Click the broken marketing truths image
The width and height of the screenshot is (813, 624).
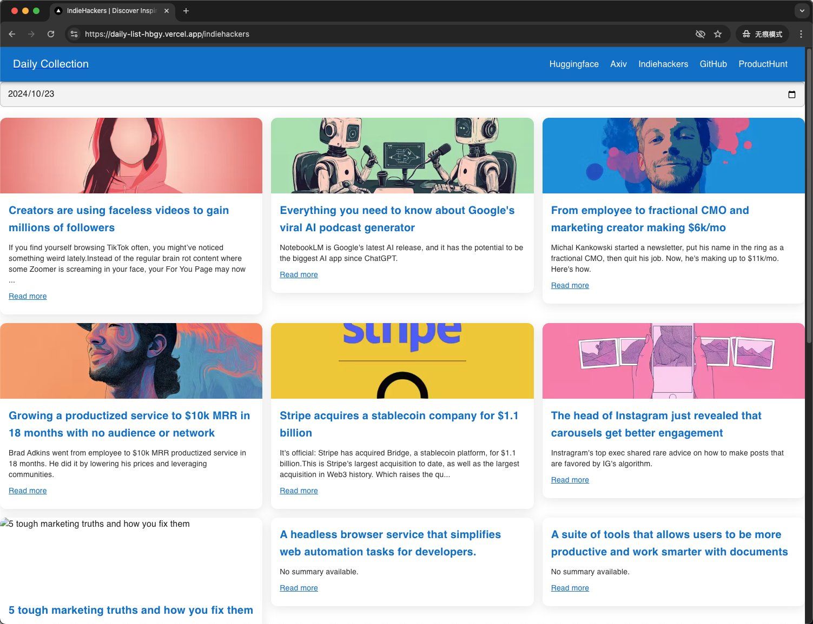click(131, 555)
